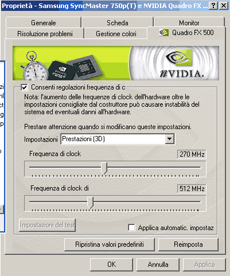Click Ripristina valori predefiniti

point(110,244)
